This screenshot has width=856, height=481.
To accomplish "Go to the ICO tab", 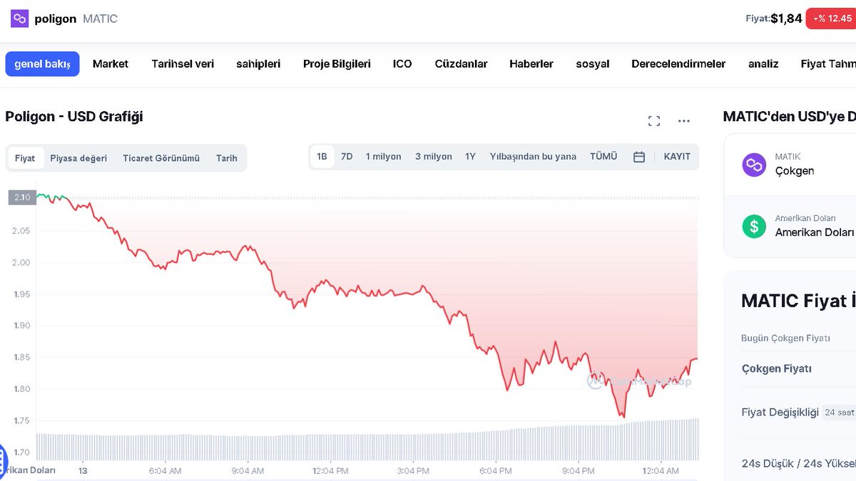I will click(402, 63).
